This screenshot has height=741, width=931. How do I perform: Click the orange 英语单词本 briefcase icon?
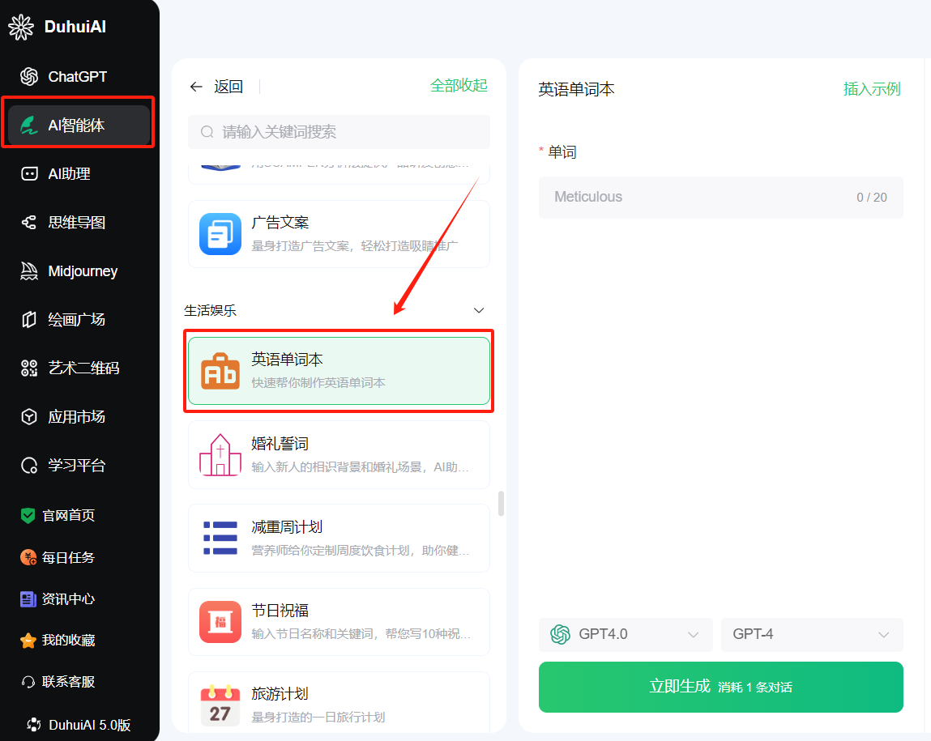[220, 372]
